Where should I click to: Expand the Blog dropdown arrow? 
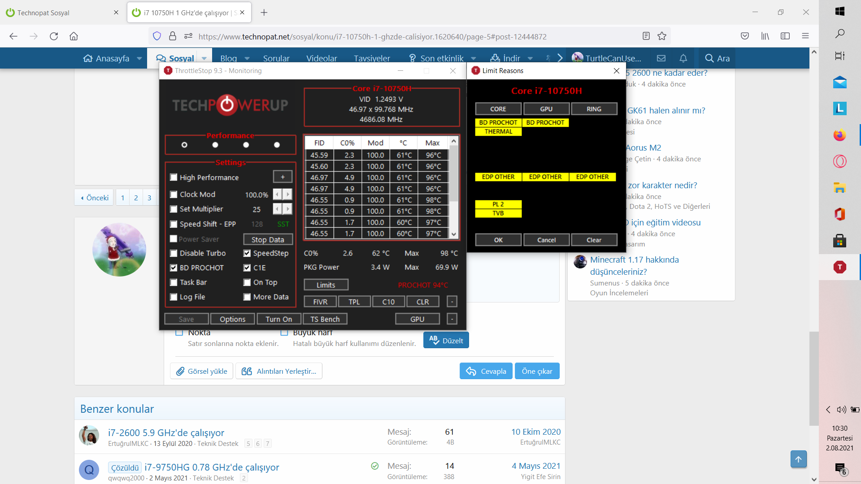pyautogui.click(x=247, y=58)
